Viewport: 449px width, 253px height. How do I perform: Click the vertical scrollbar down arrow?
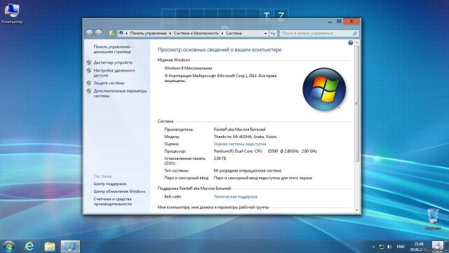357,210
